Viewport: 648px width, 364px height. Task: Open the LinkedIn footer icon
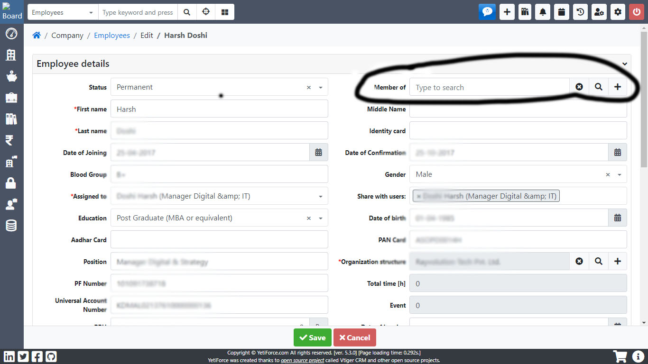9,356
